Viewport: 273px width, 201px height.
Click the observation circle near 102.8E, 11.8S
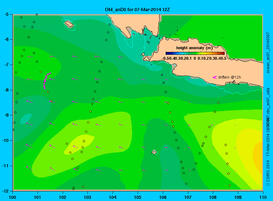pyautogui.click(x=83, y=186)
